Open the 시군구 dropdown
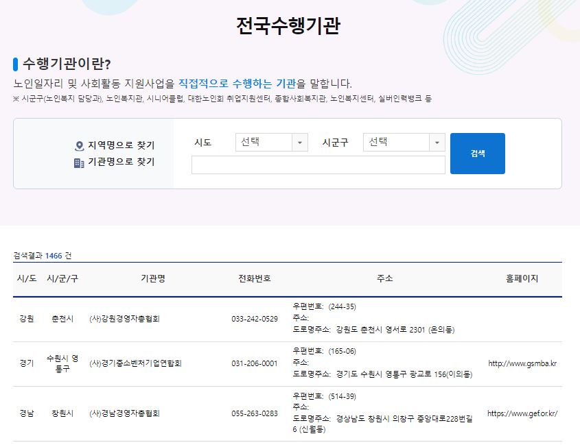580x447 pixels. pos(404,142)
